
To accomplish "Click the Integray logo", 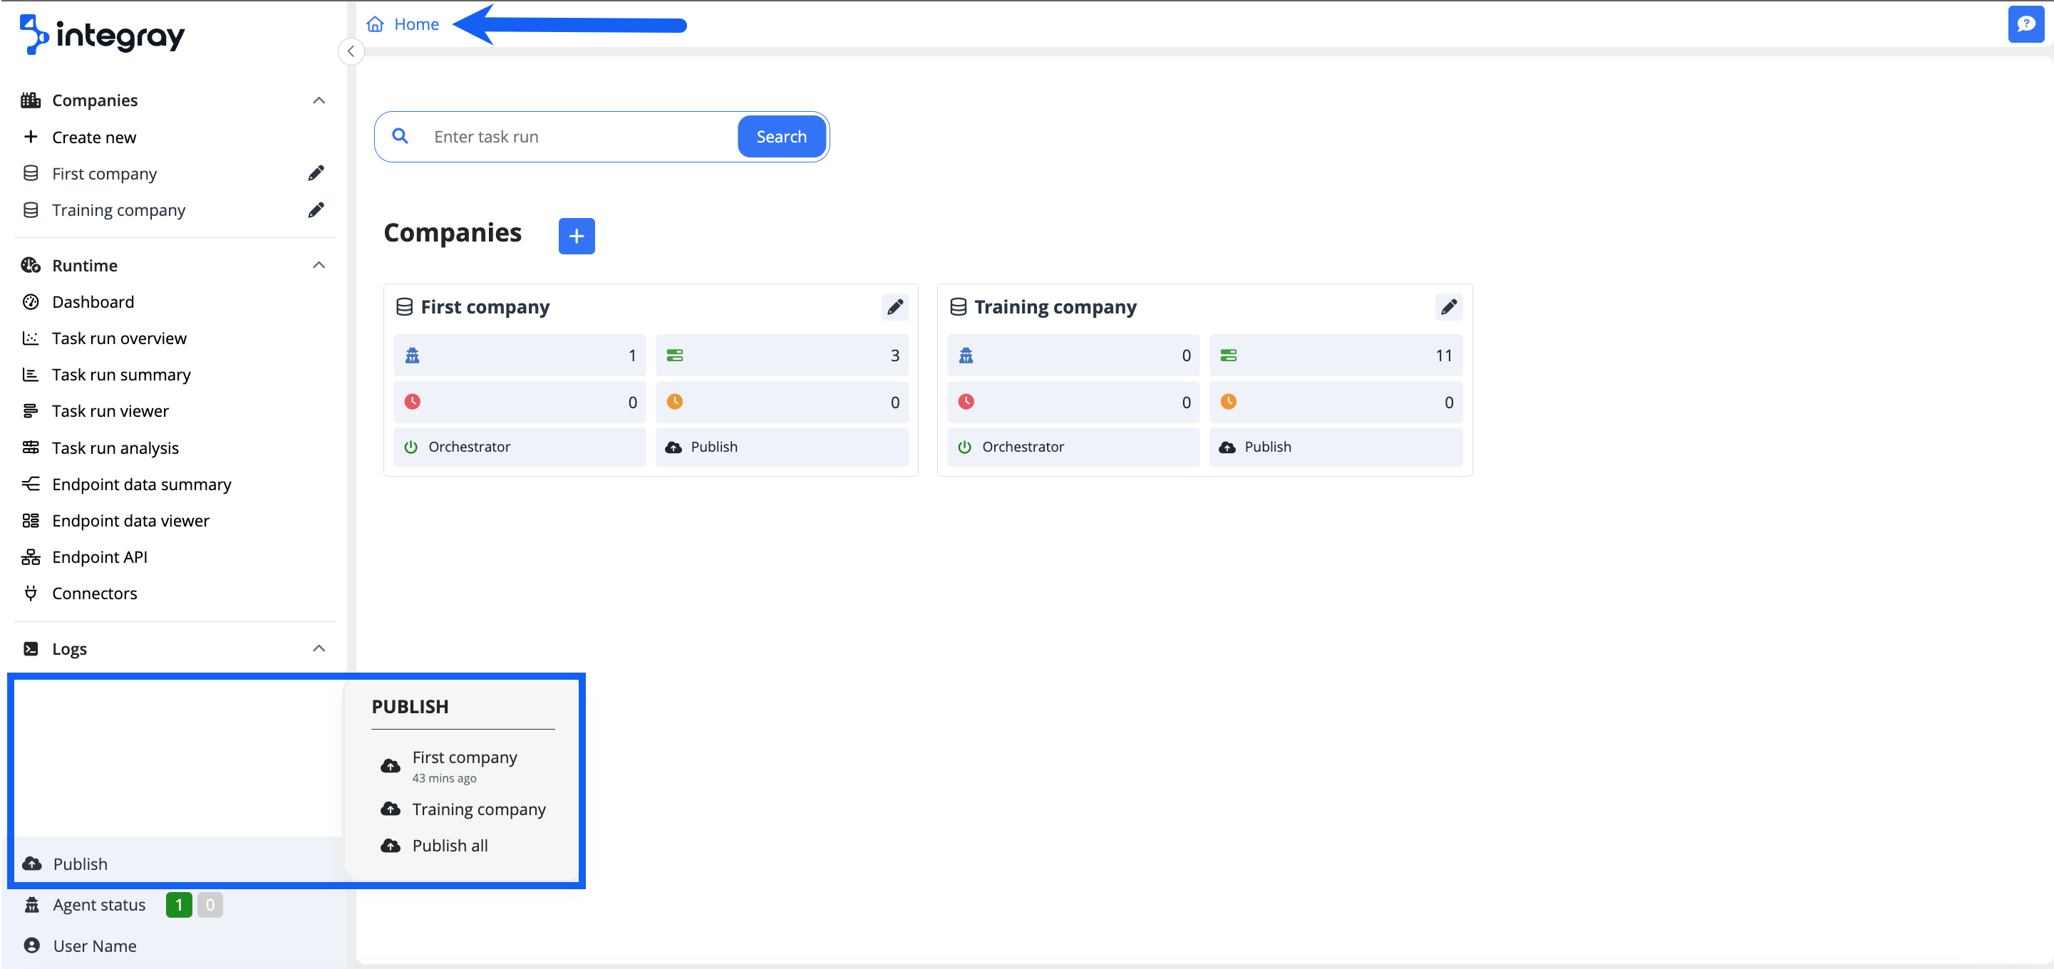I will point(101,34).
